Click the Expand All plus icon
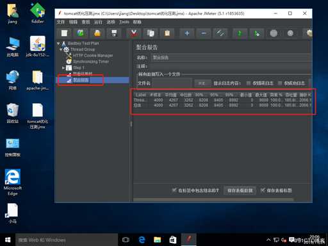Viewport: 328px width, 246px height. point(187,33)
